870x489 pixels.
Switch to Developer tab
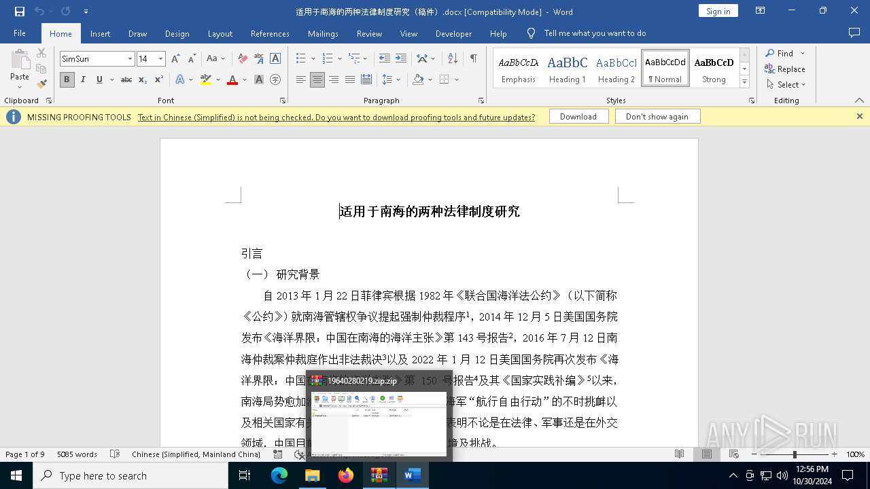click(x=453, y=33)
